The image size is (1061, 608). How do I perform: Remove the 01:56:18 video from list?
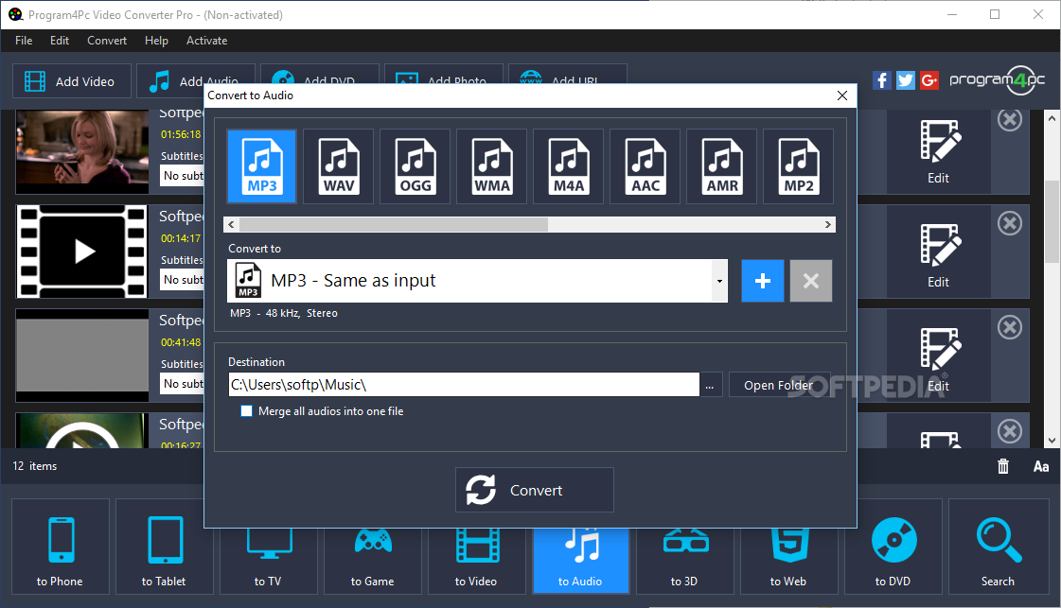click(1010, 120)
